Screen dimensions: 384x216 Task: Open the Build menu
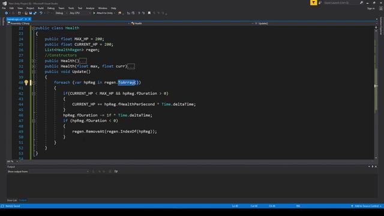[x=41, y=8]
